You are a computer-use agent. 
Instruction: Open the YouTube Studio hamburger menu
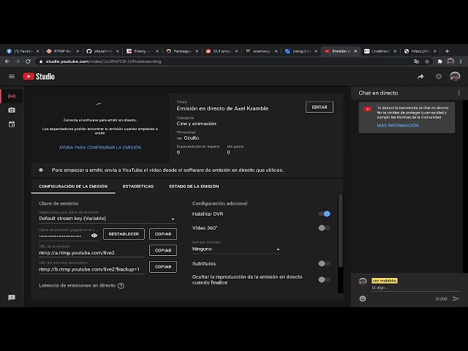[x=12, y=76]
